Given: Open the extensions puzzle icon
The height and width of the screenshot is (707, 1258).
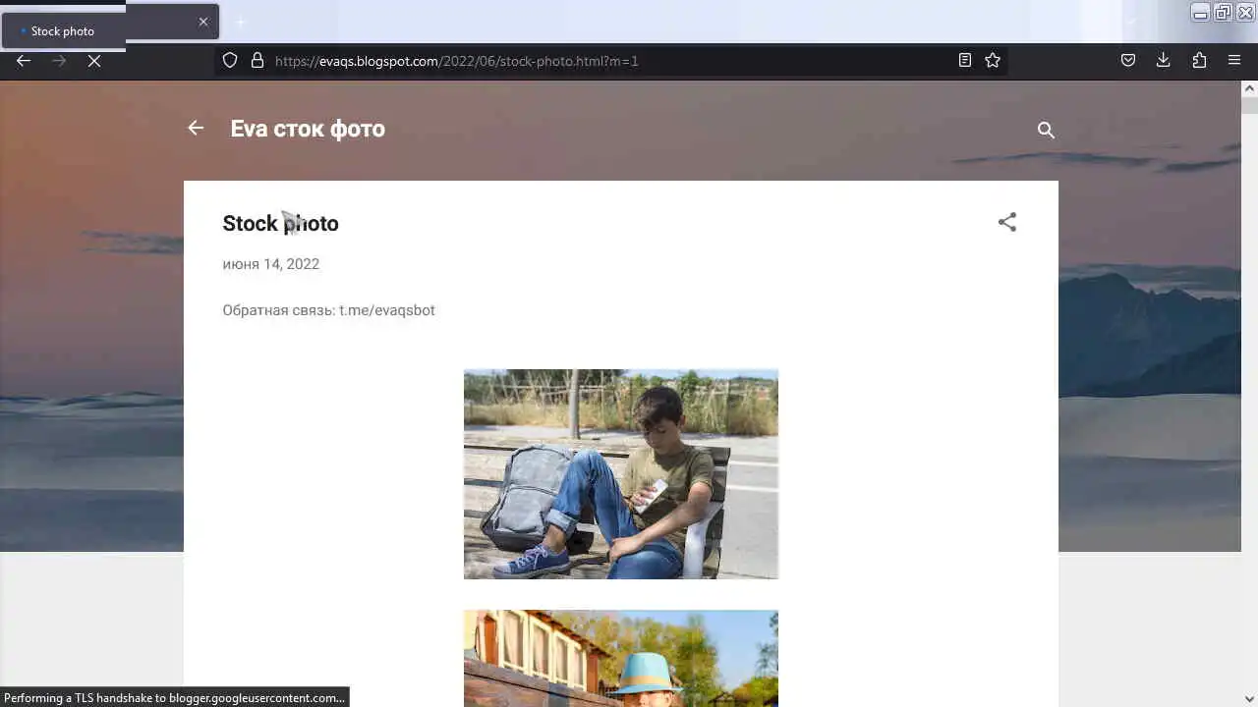Looking at the screenshot, I should (1199, 61).
